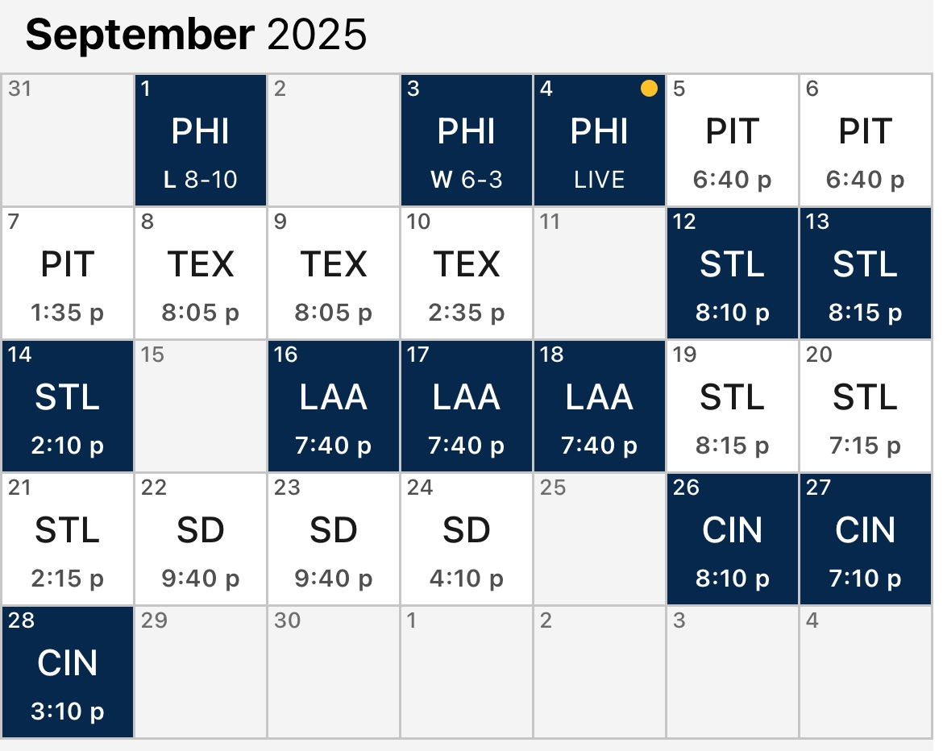Image resolution: width=943 pixels, height=751 pixels.
Task: Click the yellow live indicator dot
Action: (649, 89)
